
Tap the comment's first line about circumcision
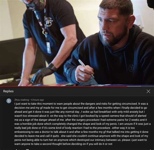pos(81,104)
